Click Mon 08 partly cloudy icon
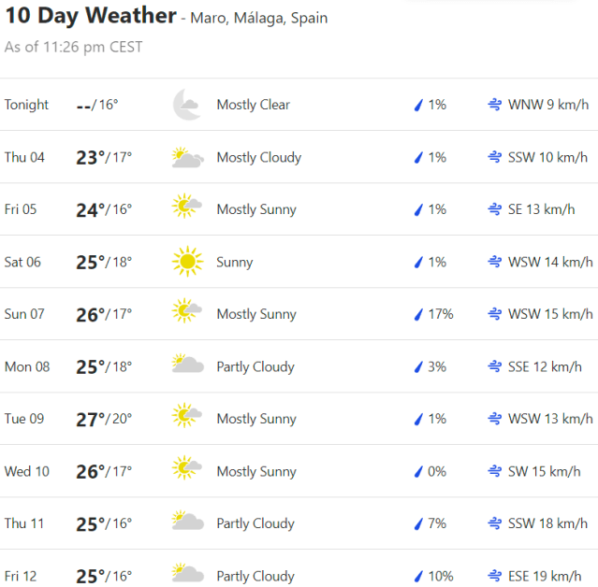598x587 pixels. (x=187, y=366)
